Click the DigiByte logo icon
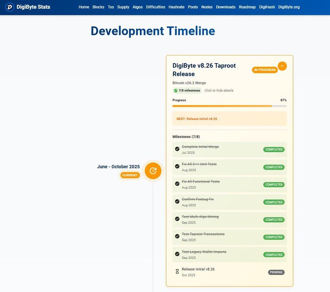 point(9,7)
